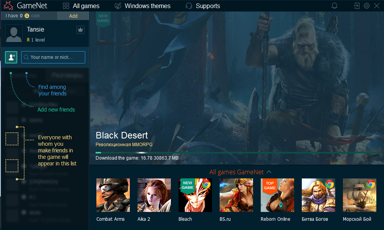This screenshot has height=230, width=384.
Task: Click Add to top up coins
Action: pyautogui.click(x=73, y=16)
